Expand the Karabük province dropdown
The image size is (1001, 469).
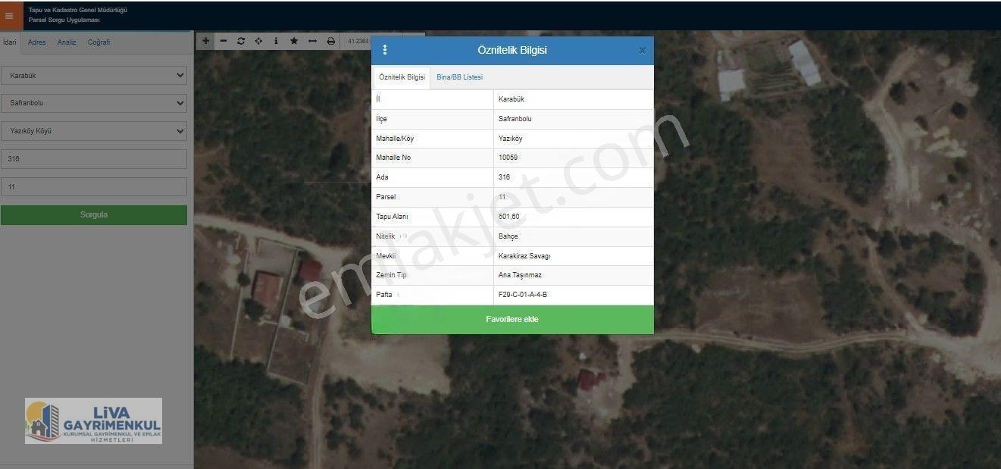(94, 76)
